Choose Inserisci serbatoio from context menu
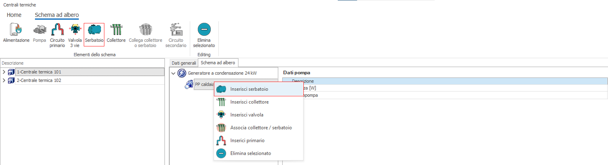 point(249,89)
